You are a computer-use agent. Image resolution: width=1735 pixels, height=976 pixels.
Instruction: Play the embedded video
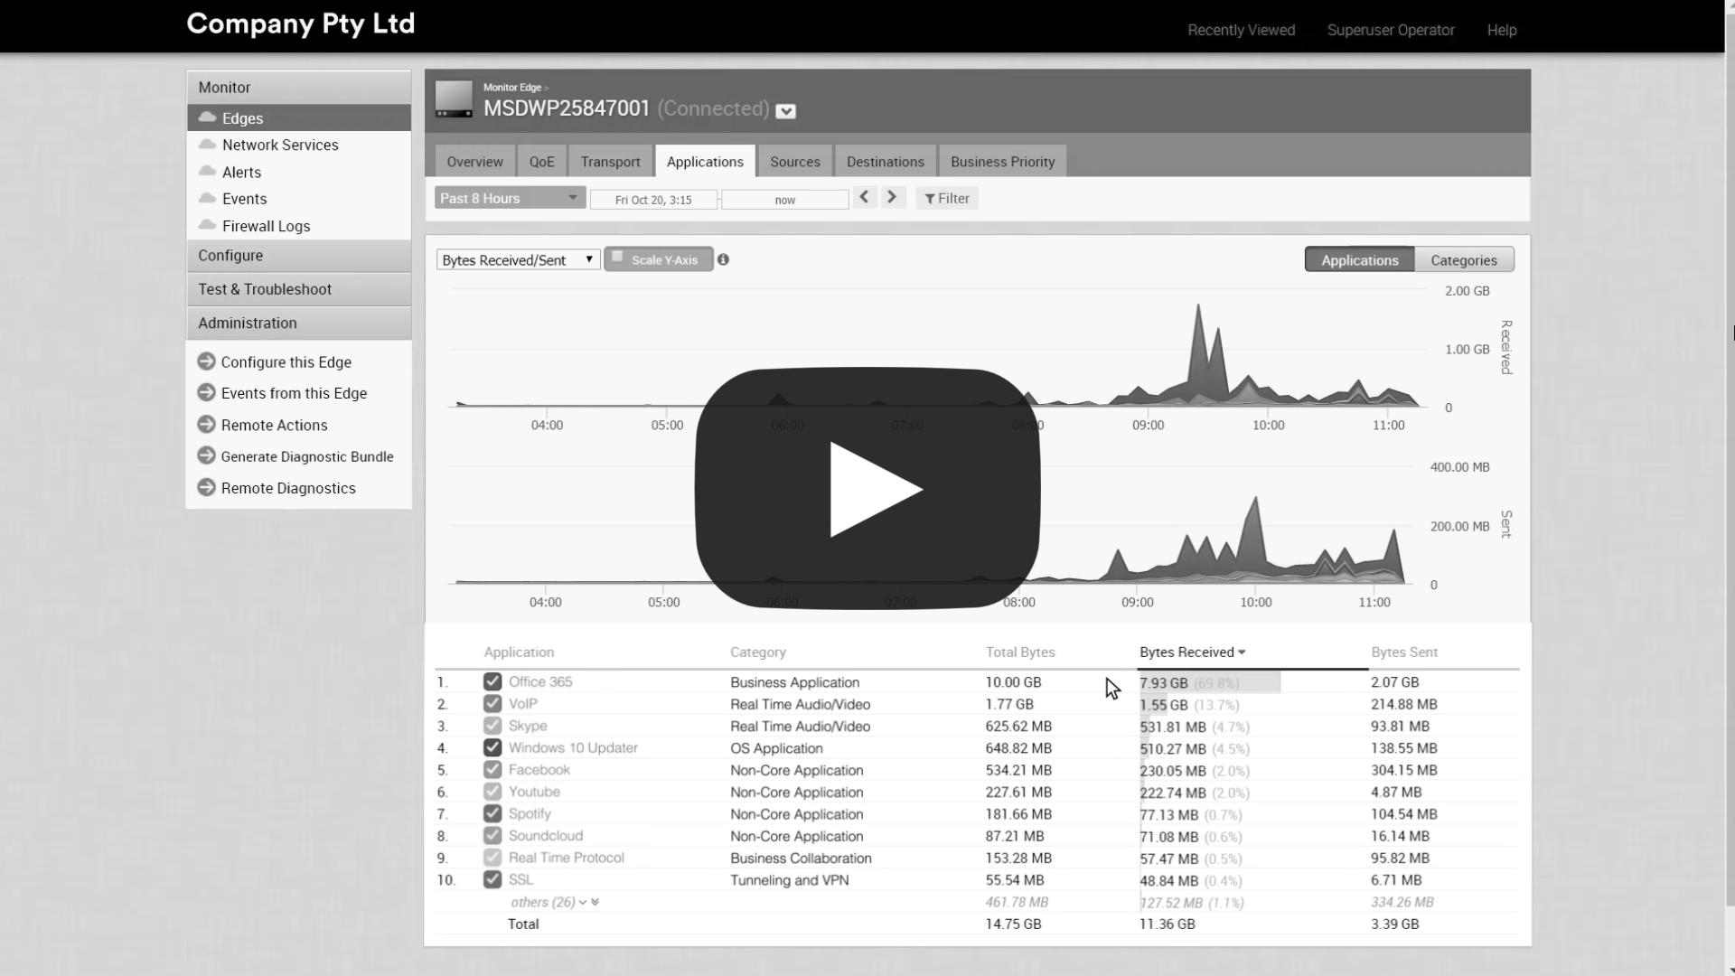(867, 489)
